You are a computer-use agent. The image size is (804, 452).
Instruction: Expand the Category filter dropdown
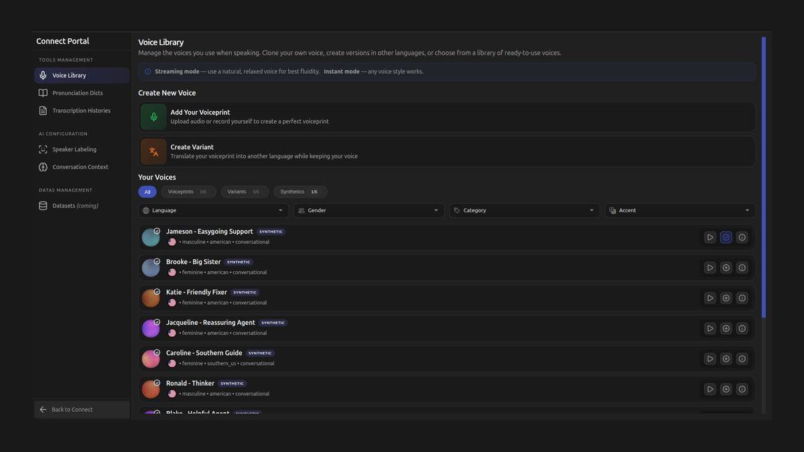tap(525, 210)
